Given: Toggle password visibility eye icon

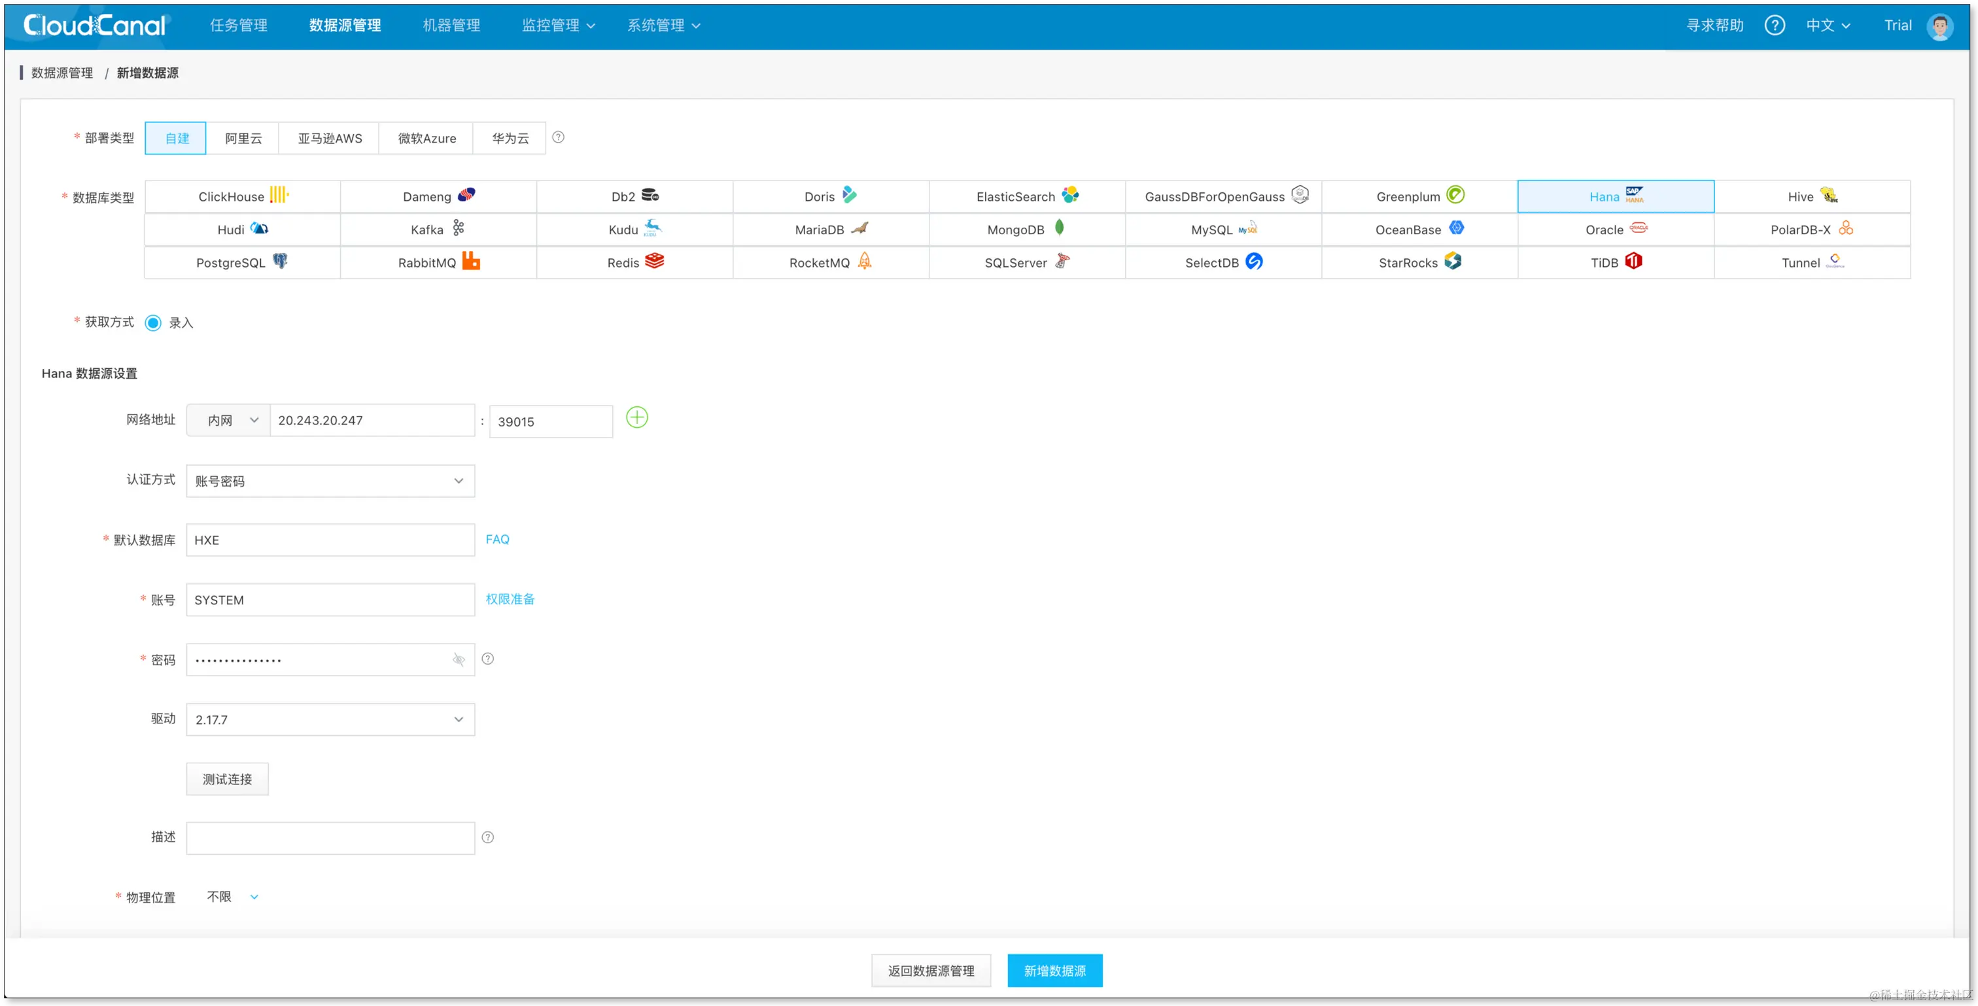Looking at the screenshot, I should 459,660.
